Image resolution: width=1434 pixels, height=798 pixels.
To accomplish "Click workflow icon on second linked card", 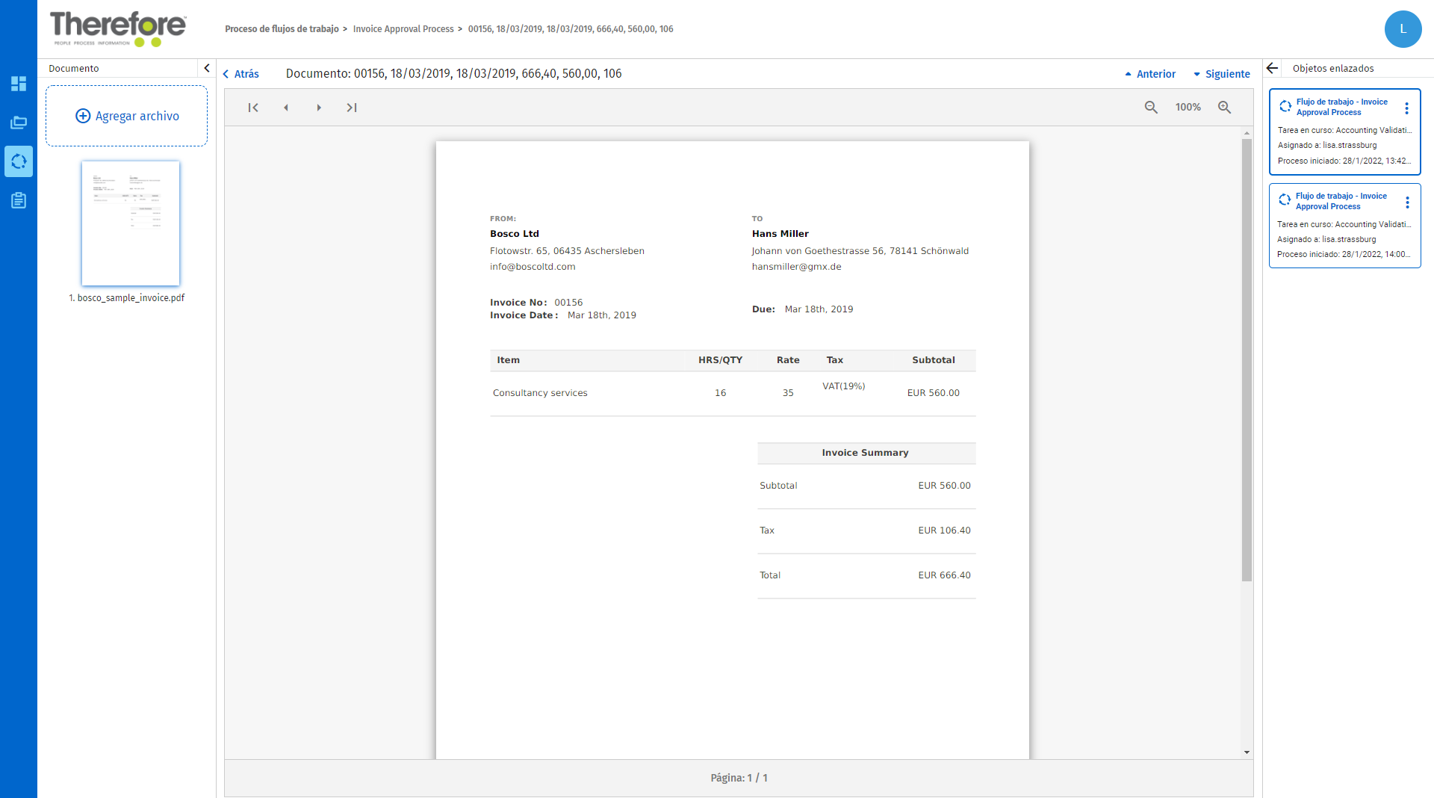I will click(1285, 200).
